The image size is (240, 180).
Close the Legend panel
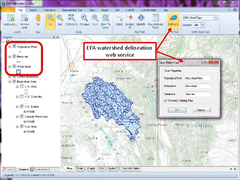(x=58, y=37)
